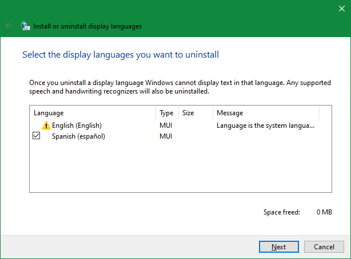Click the MUI type in Spanish row
Image resolution: width=351 pixels, height=259 pixels.
pyautogui.click(x=166, y=136)
